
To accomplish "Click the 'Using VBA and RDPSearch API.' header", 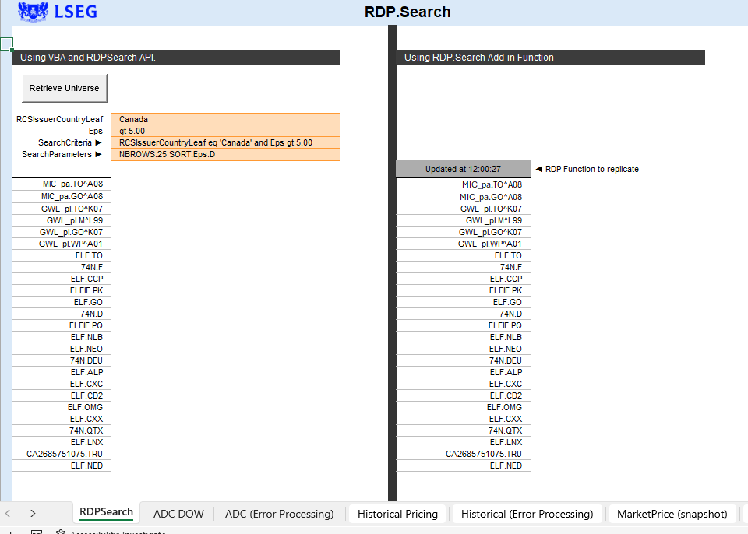I will coord(176,58).
